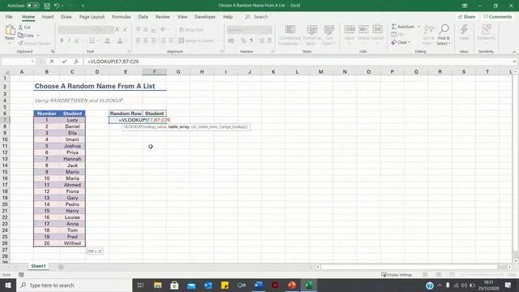This screenshot has height=292, width=519.
Task: Click the Windows 'Type here to search' box
Action: point(75,285)
